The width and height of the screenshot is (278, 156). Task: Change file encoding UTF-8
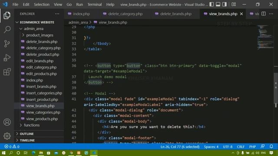tap(228, 146)
